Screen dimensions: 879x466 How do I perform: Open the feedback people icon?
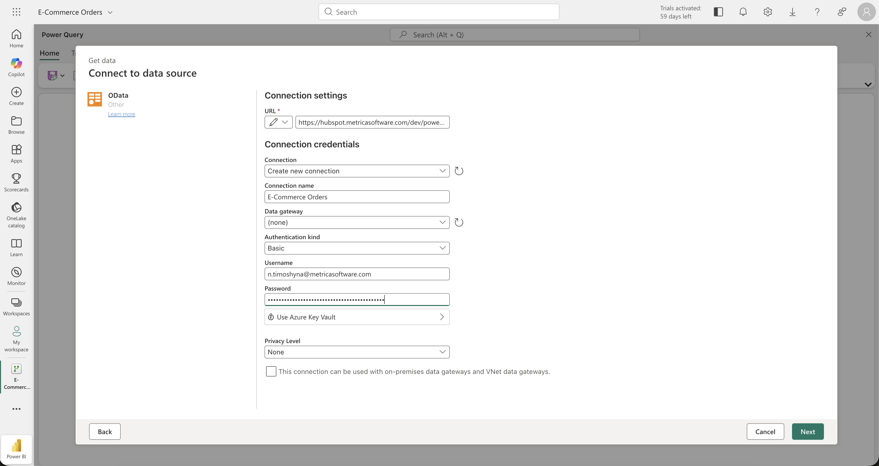click(842, 12)
